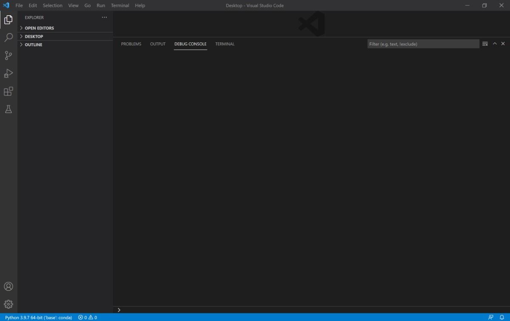
Task: Click the Explorer views More Actions ellipsis
Action: click(105, 17)
